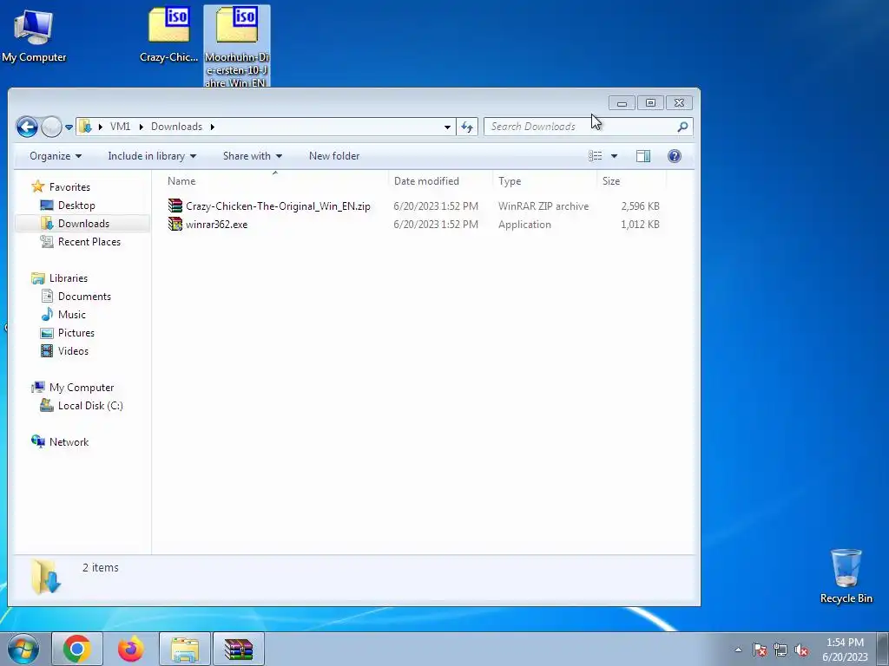Launch Firefox from the taskbar
889x666 pixels.
(x=130, y=649)
